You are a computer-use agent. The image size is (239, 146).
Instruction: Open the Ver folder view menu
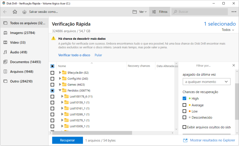tap(139, 12)
